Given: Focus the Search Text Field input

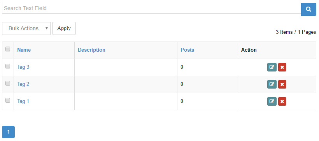Looking at the screenshot, I should [x=152, y=8].
